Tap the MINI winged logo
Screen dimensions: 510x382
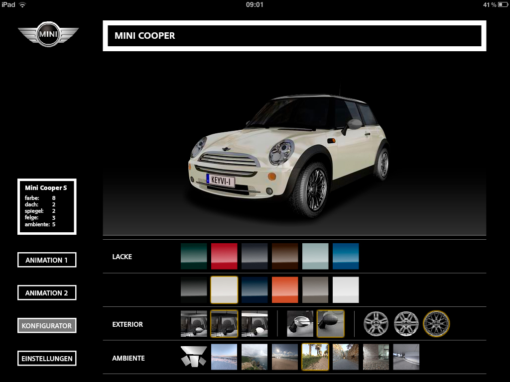[48, 34]
